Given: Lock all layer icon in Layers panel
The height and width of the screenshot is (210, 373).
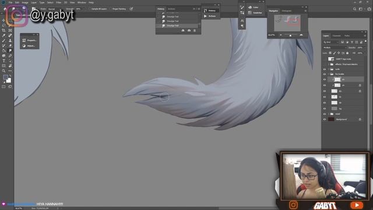Looking at the screenshot, I should pyautogui.click(x=347, y=53).
